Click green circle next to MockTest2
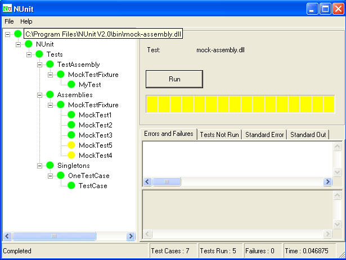 tap(71, 125)
